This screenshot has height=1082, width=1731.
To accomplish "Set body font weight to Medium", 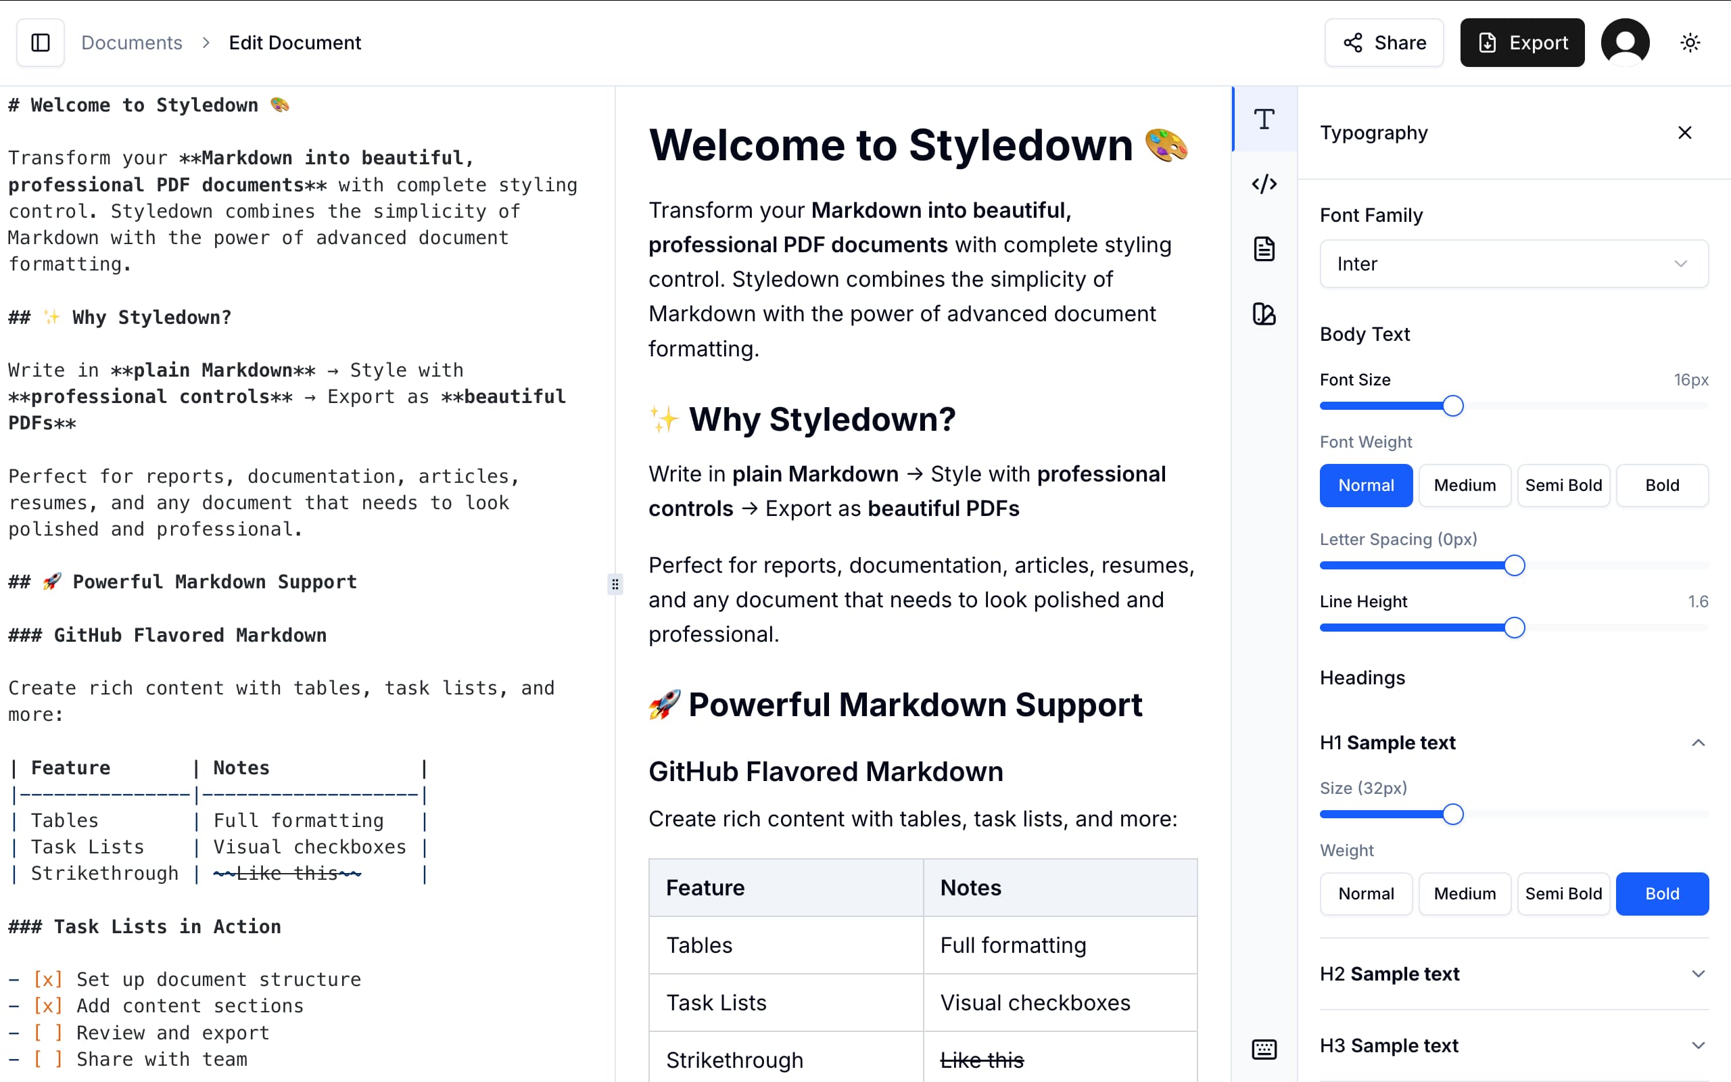I will [1464, 485].
